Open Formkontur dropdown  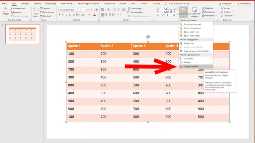pyautogui.click(x=209, y=12)
